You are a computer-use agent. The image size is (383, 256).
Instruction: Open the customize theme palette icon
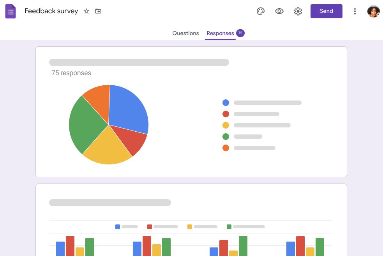pyautogui.click(x=261, y=11)
